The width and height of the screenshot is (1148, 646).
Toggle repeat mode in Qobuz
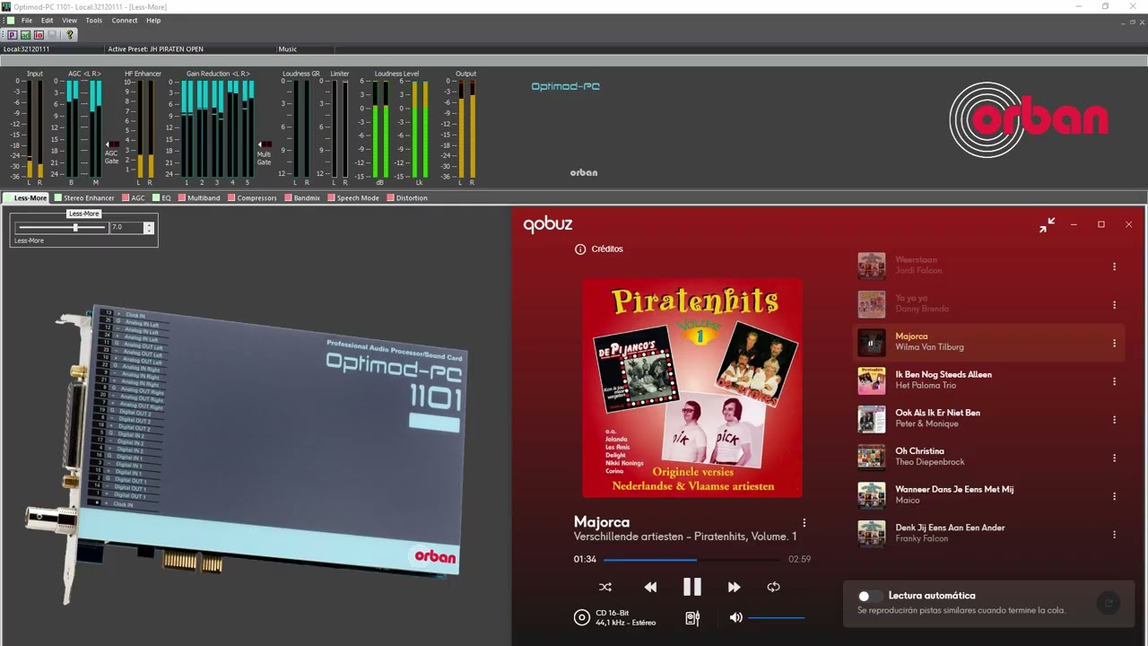tap(773, 587)
